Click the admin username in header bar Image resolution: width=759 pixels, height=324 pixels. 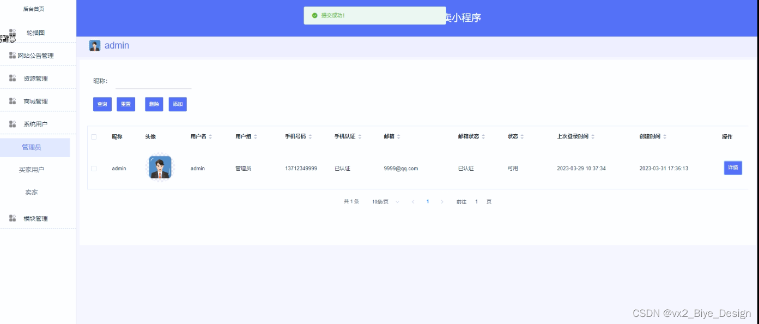coord(117,46)
